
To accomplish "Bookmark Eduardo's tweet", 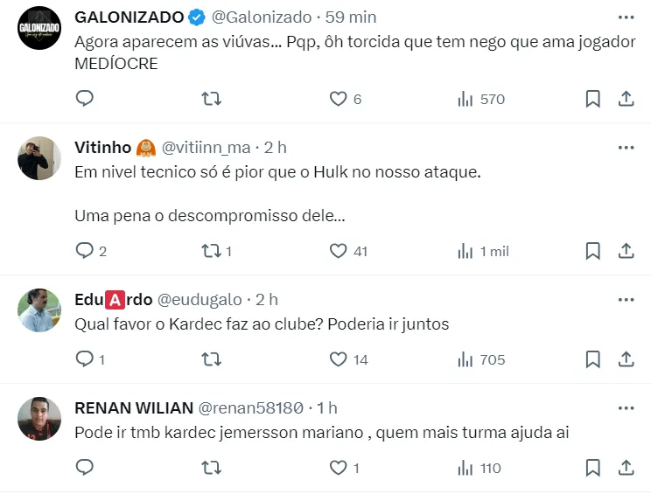I will pos(592,359).
